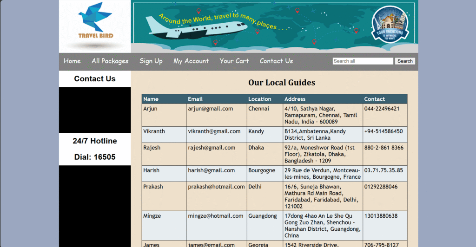Open My Account from navigation

tap(191, 61)
